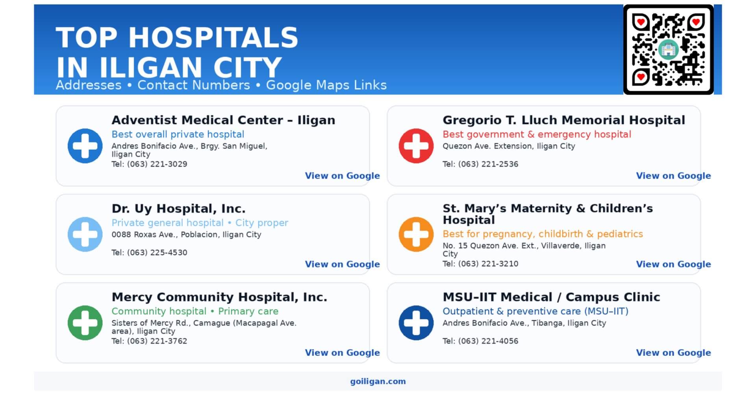
Task: Visit the goiligan.com footer link
Action: (x=378, y=381)
